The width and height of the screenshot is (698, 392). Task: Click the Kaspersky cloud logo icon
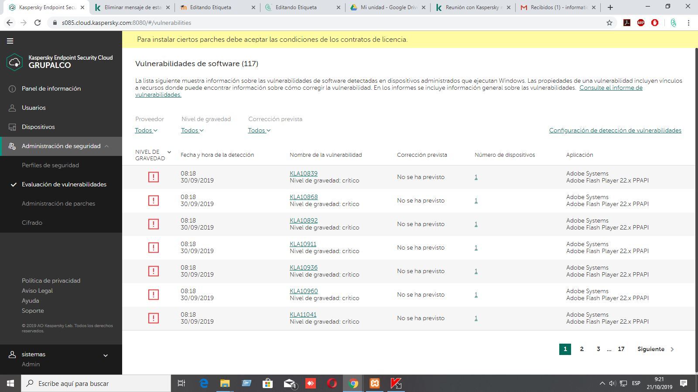pyautogui.click(x=14, y=62)
